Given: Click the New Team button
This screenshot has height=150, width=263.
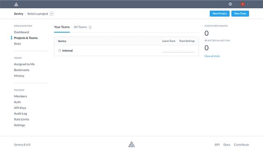Looking at the screenshot, I should tap(240, 14).
